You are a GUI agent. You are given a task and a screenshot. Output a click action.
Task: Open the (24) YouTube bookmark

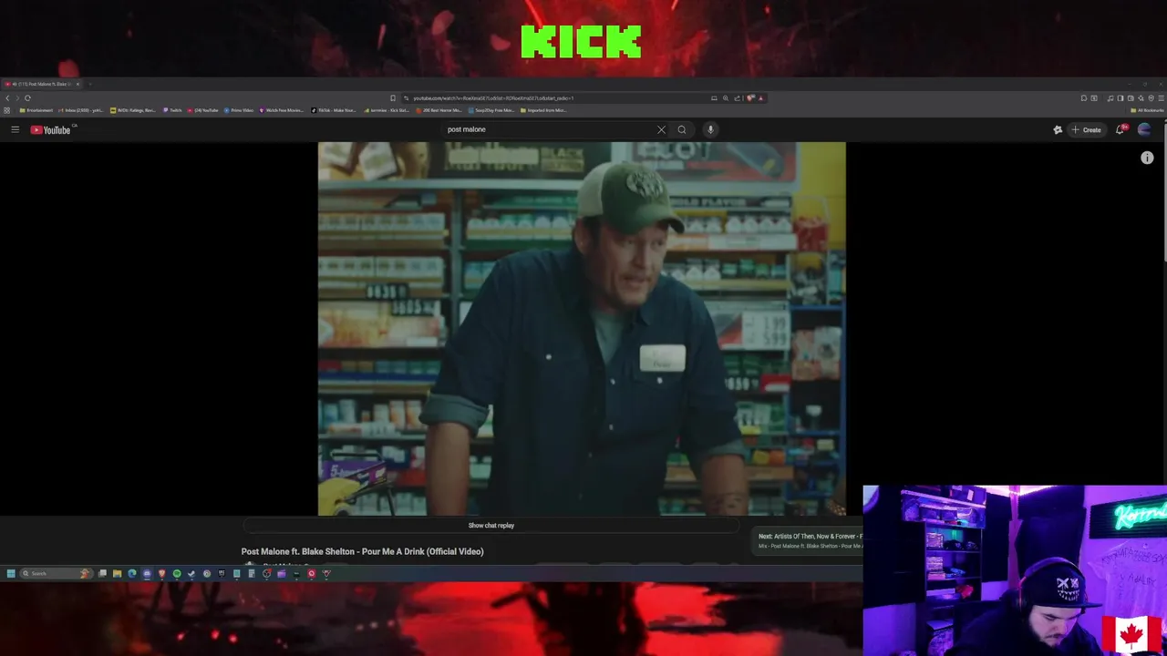click(202, 110)
